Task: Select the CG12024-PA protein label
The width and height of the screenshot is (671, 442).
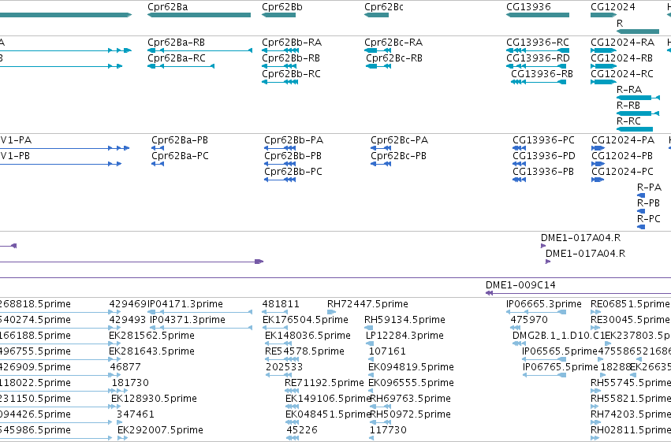Action: pyautogui.click(x=623, y=140)
